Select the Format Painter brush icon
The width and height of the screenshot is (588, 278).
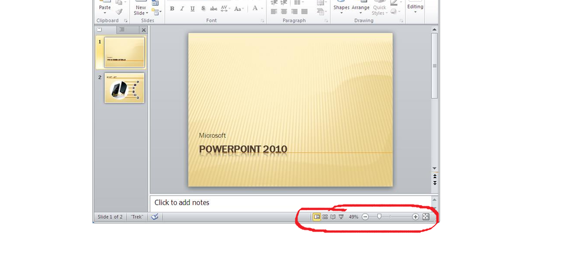119,12
